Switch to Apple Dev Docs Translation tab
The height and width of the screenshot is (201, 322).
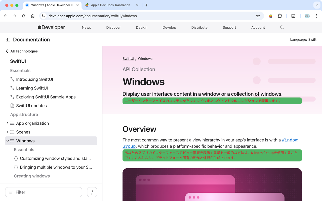point(111,5)
